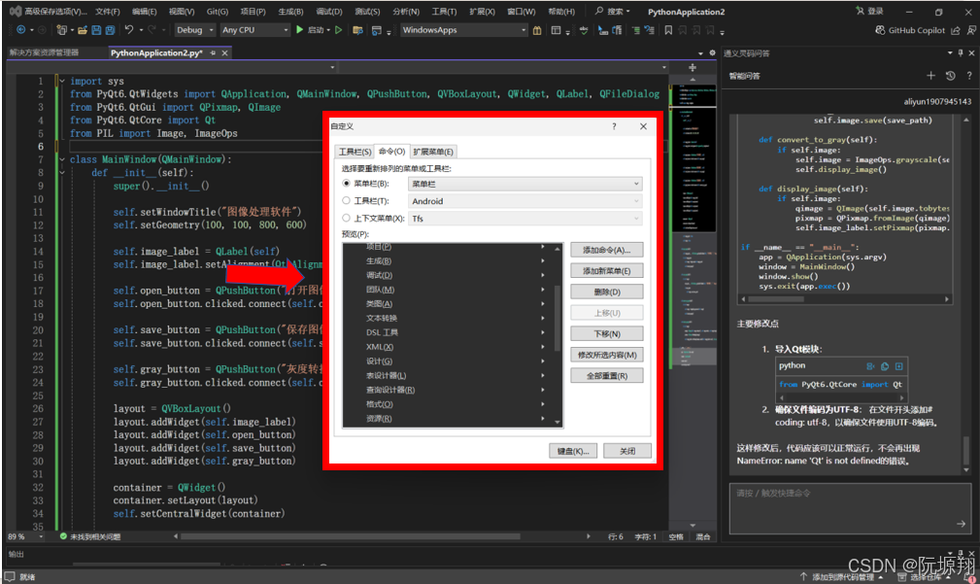Click the 就绪 status icon in status bar
Screen dimensions: 980x584
(x=10, y=576)
